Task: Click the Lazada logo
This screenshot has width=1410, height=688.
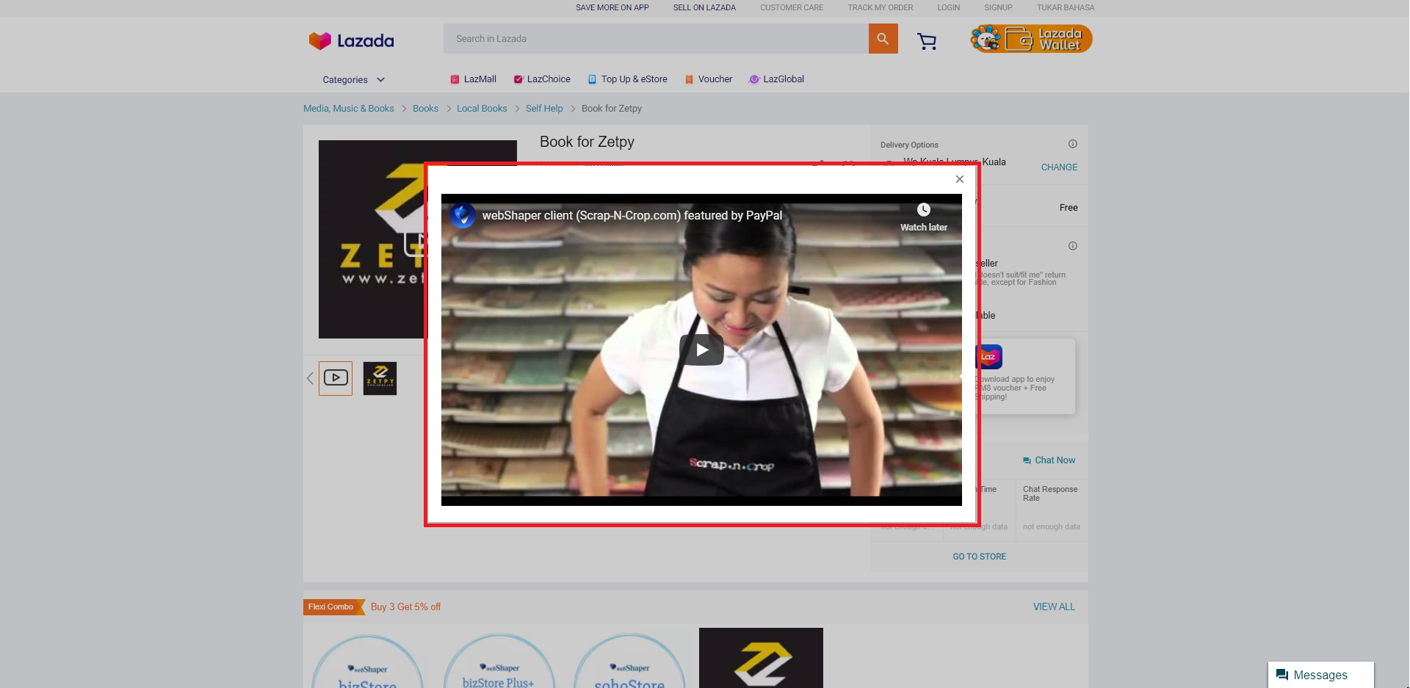Action: point(351,40)
